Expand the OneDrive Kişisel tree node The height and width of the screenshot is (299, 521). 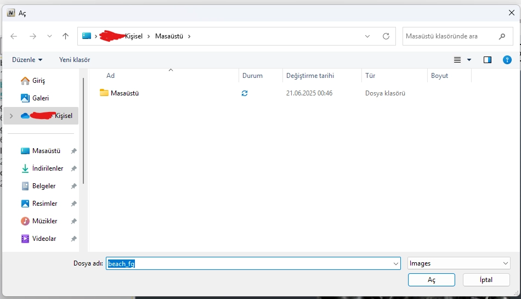pos(12,116)
